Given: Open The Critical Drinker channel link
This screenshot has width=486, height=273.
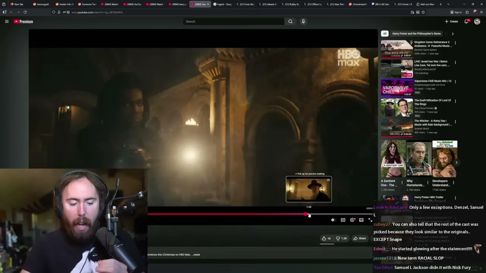Looking at the screenshot, I should pos(424,108).
